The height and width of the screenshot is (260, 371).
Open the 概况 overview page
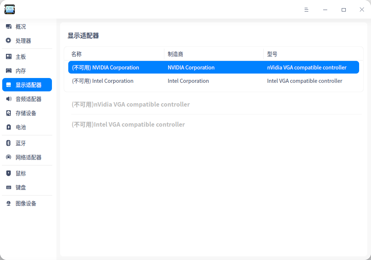click(27, 26)
